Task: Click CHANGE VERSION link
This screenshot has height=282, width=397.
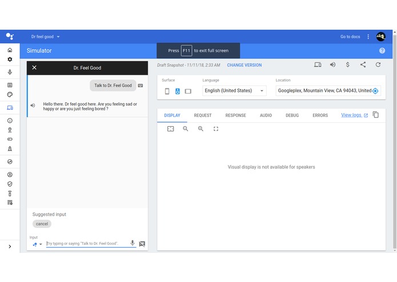Action: [244, 65]
